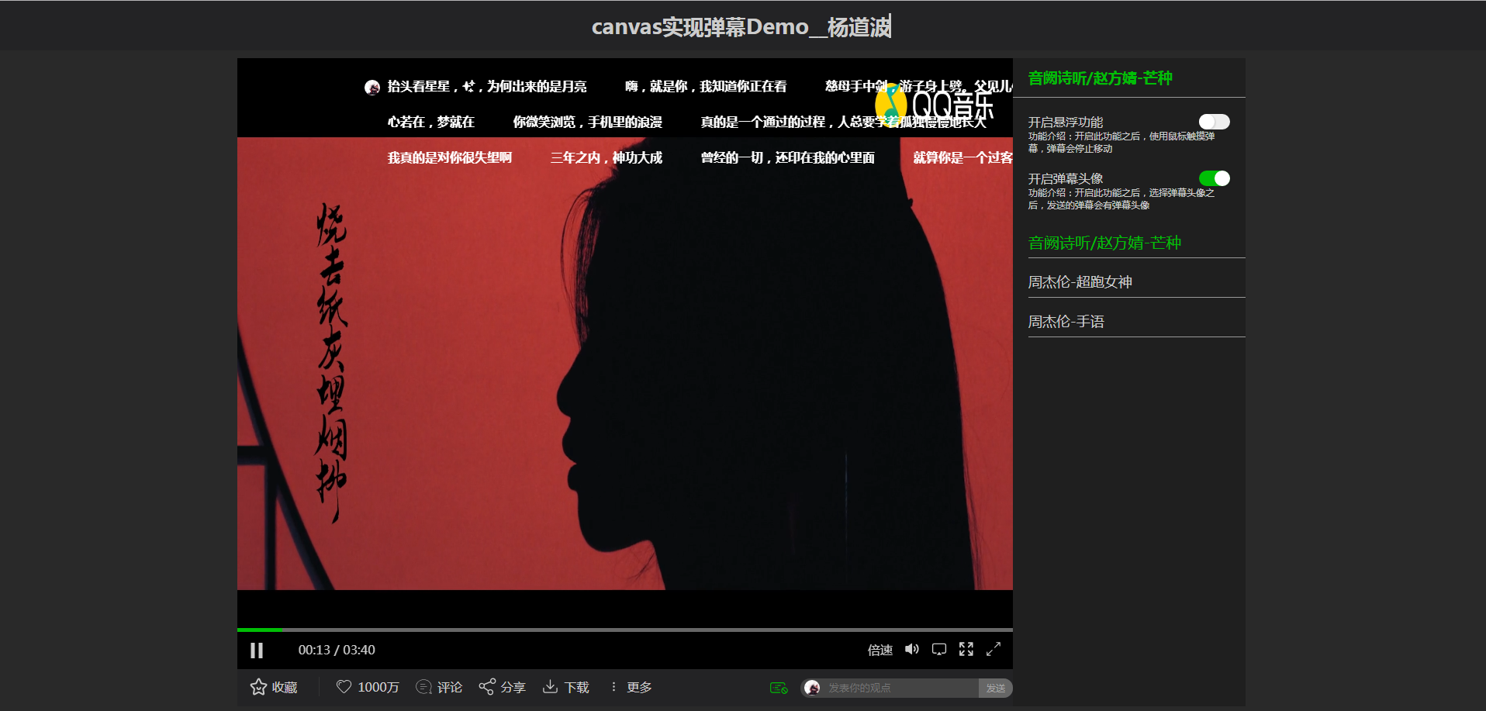
Task: Select playlist item 周杰伦-手语
Action: (x=1136, y=322)
